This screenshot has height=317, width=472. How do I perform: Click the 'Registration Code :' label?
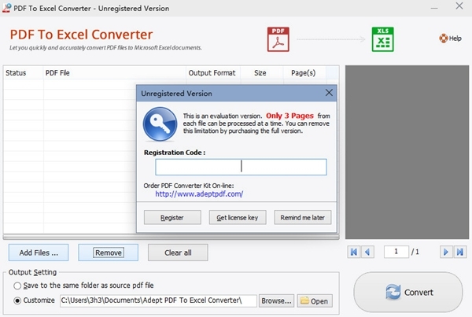point(175,153)
